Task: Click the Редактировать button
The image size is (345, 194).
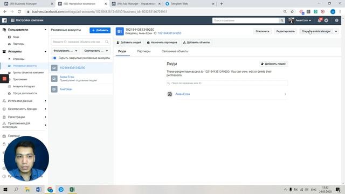Action: tap(285, 31)
